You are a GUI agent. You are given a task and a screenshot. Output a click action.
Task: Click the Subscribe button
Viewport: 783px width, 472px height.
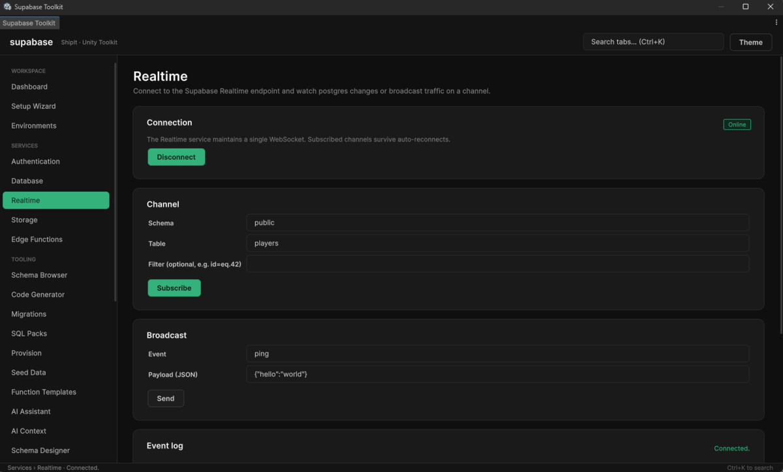174,288
